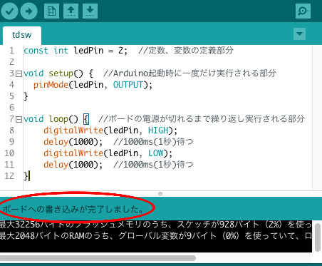
Task: Click the 'void setup()' text
Action: pos(53,73)
